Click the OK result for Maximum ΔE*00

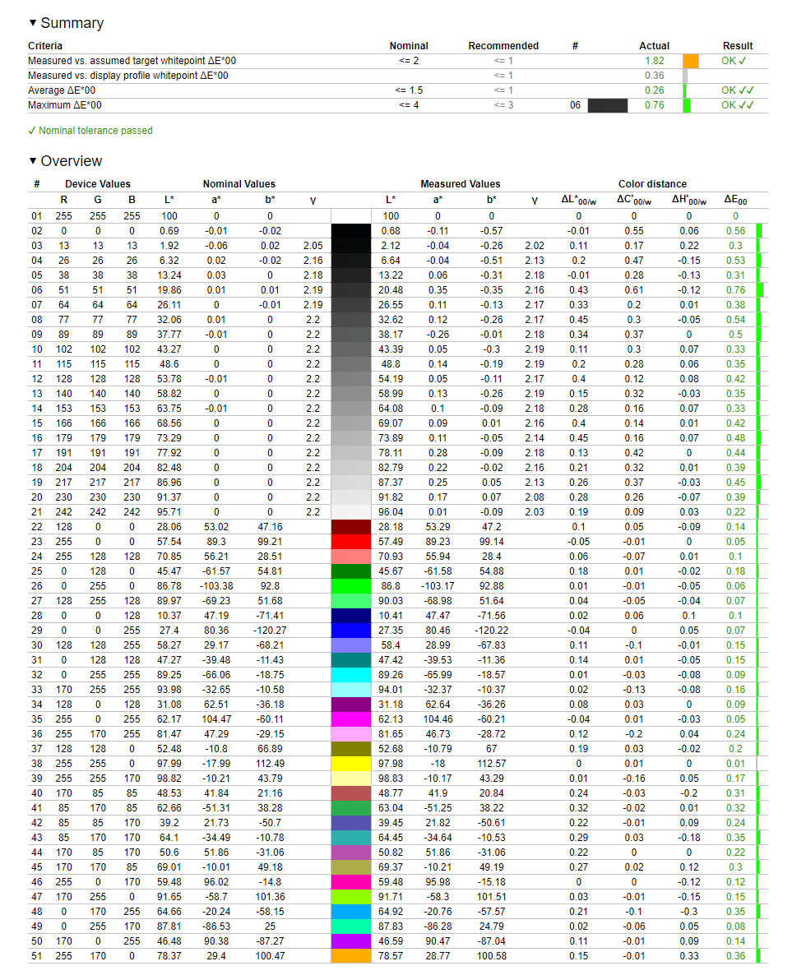pyautogui.click(x=738, y=105)
